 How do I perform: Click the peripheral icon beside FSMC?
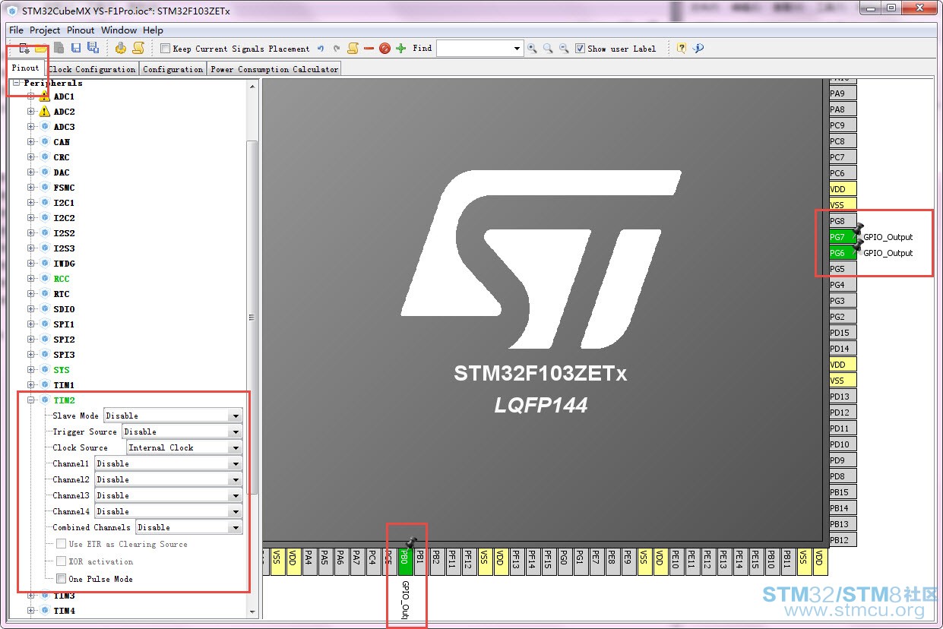click(x=45, y=188)
